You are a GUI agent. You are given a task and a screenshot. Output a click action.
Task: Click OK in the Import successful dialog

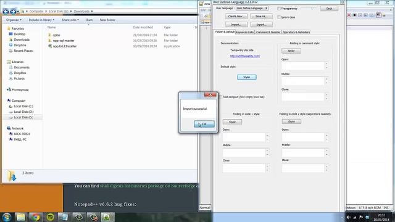204,124
